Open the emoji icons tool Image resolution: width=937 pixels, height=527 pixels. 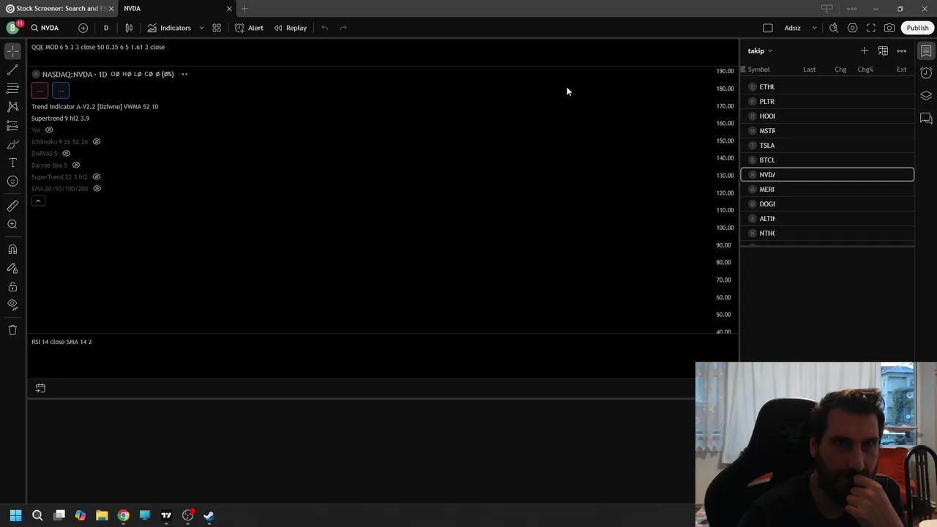click(x=12, y=182)
